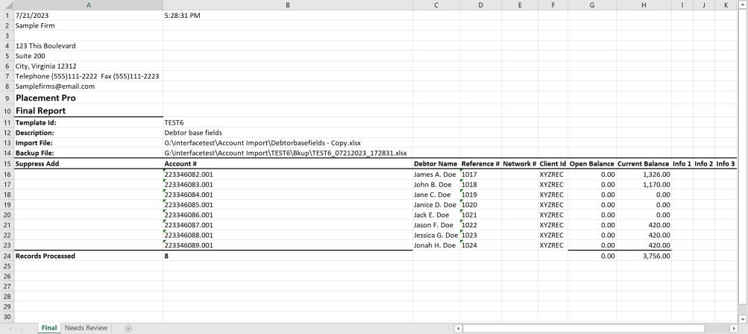Image resolution: width=748 pixels, height=334 pixels.
Task: Click the Debtor Name header cell
Action: point(436,163)
